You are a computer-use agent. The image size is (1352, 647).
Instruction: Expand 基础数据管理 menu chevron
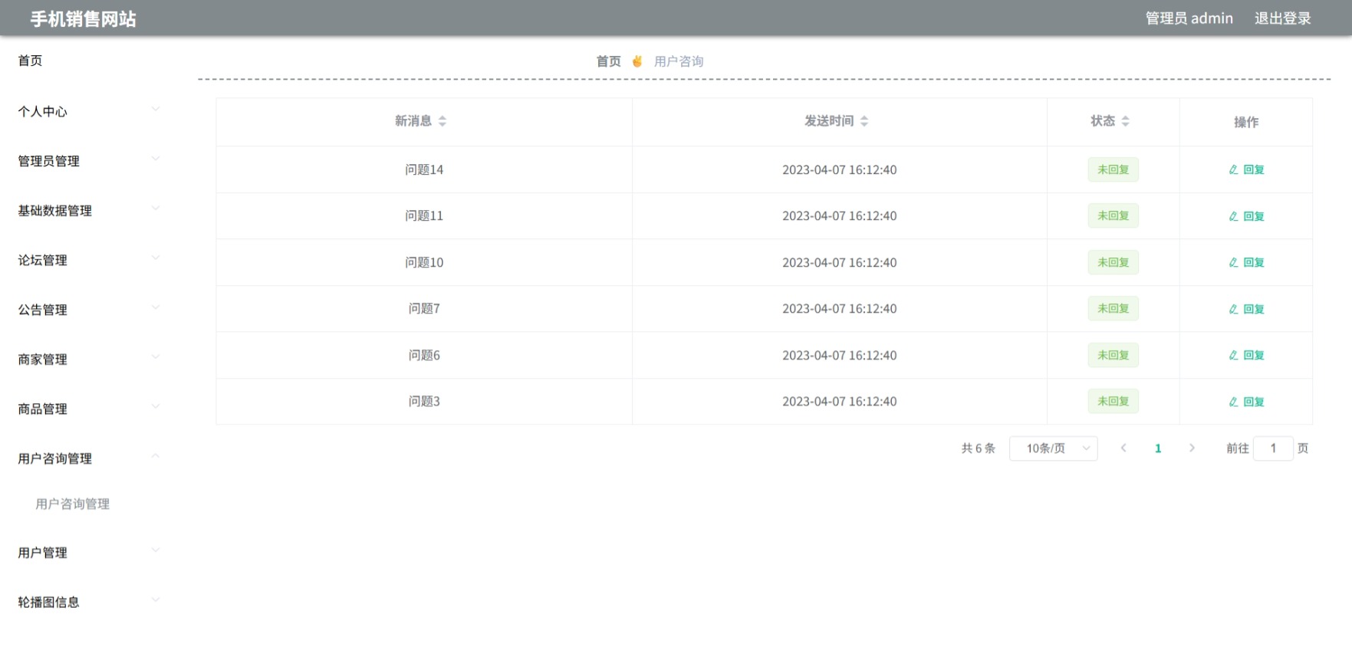pyautogui.click(x=156, y=209)
